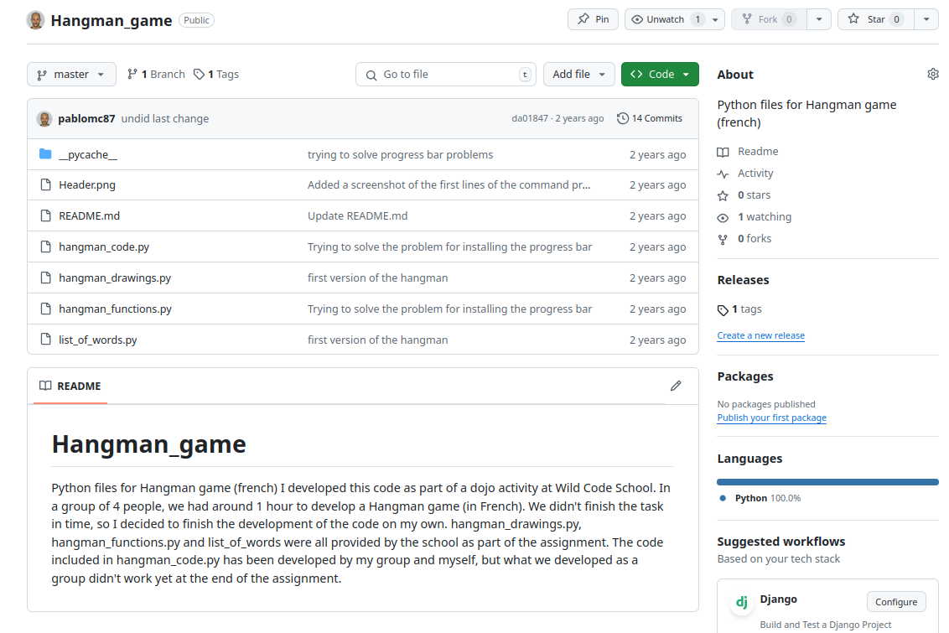This screenshot has height=633, width=949.
Task: Click the blue Python language bar
Action: point(827,482)
